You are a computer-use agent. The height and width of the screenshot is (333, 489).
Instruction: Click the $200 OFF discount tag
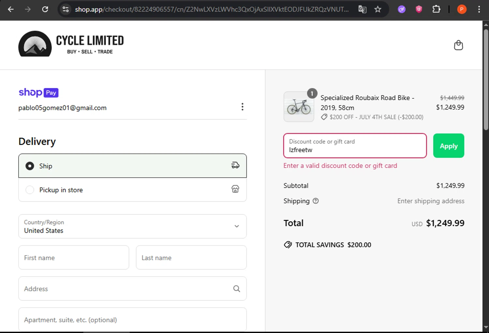(372, 117)
